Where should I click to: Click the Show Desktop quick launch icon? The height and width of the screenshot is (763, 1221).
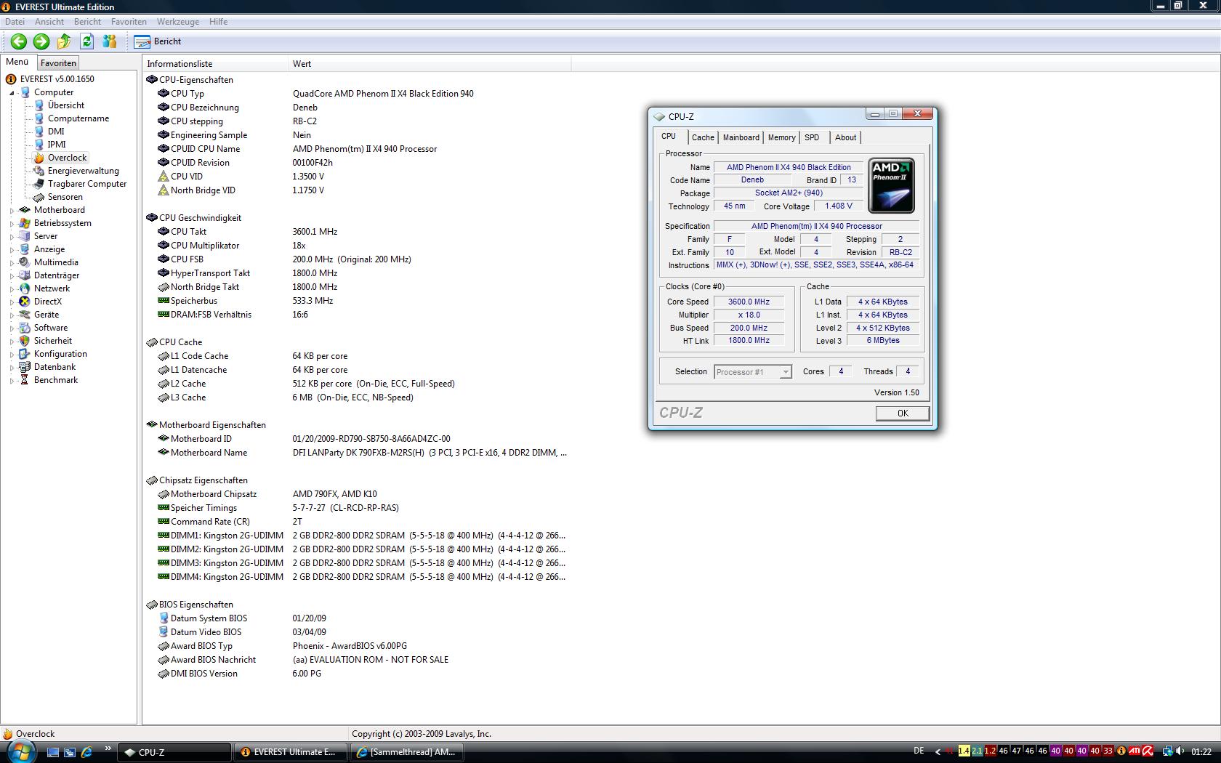53,753
